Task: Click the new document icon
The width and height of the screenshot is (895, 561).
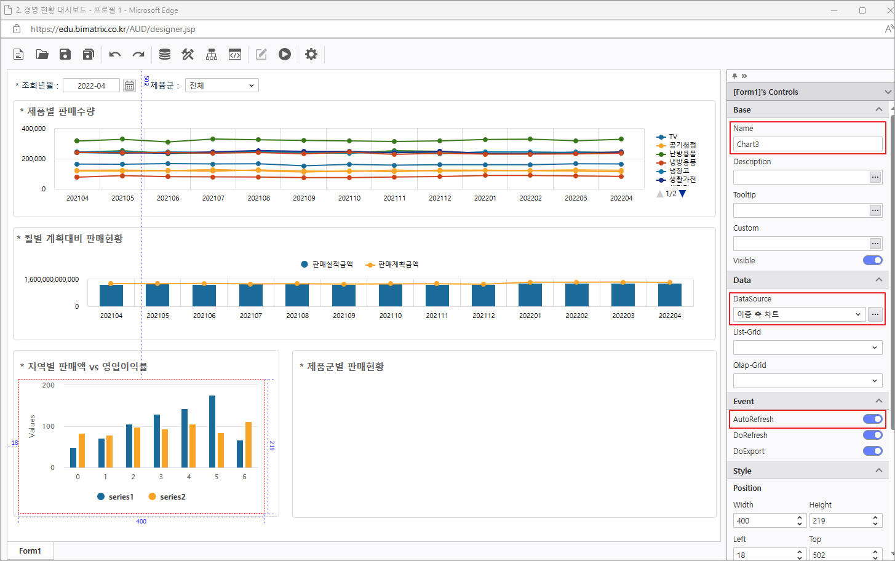Action: click(18, 54)
